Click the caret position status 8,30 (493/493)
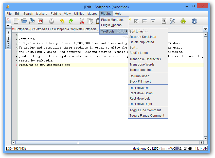 (16, 149)
